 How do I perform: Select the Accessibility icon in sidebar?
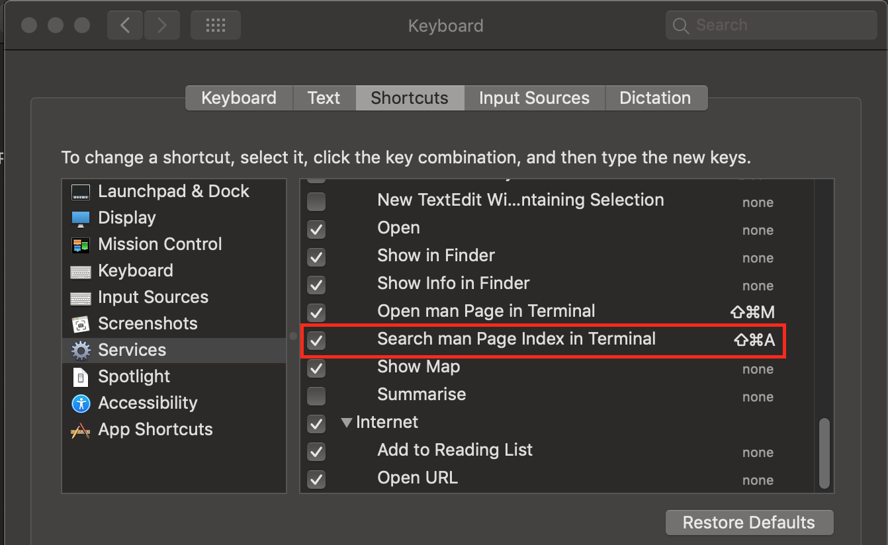click(80, 403)
